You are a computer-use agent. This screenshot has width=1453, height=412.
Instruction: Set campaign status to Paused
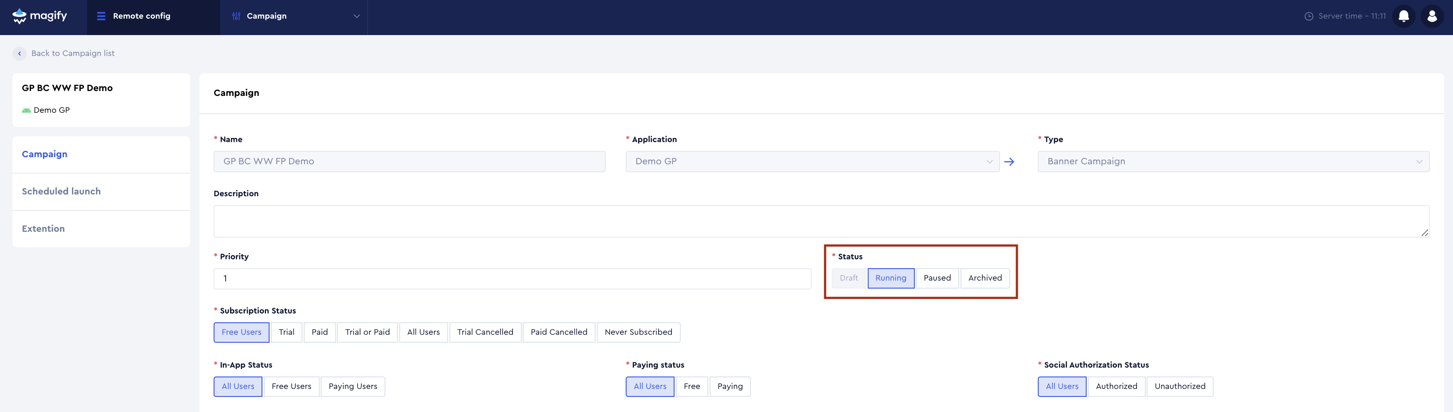tap(937, 278)
